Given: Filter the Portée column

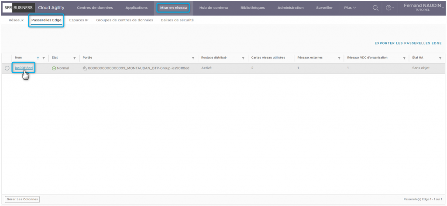Looking at the screenshot, I should click(193, 58).
